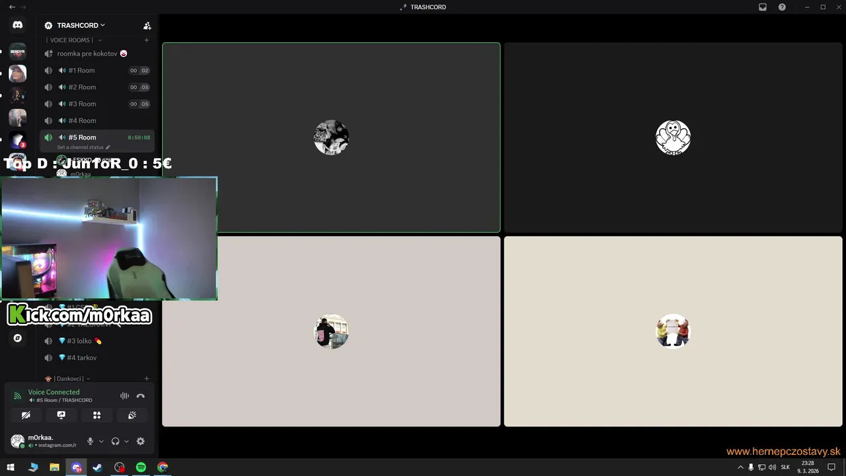846x476 pixels.
Task: Open output device options arrow
Action: (126, 441)
